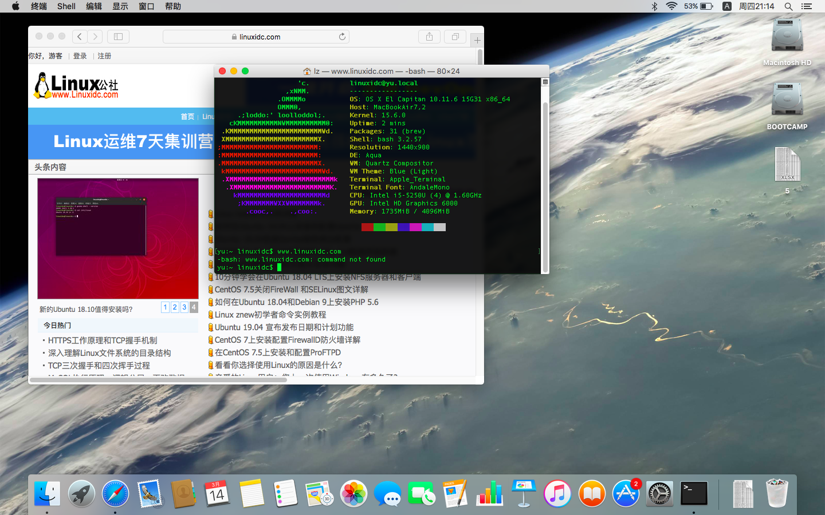Open Macintosh HD desktop drive
This screenshot has height=515, width=825.
pos(787,42)
